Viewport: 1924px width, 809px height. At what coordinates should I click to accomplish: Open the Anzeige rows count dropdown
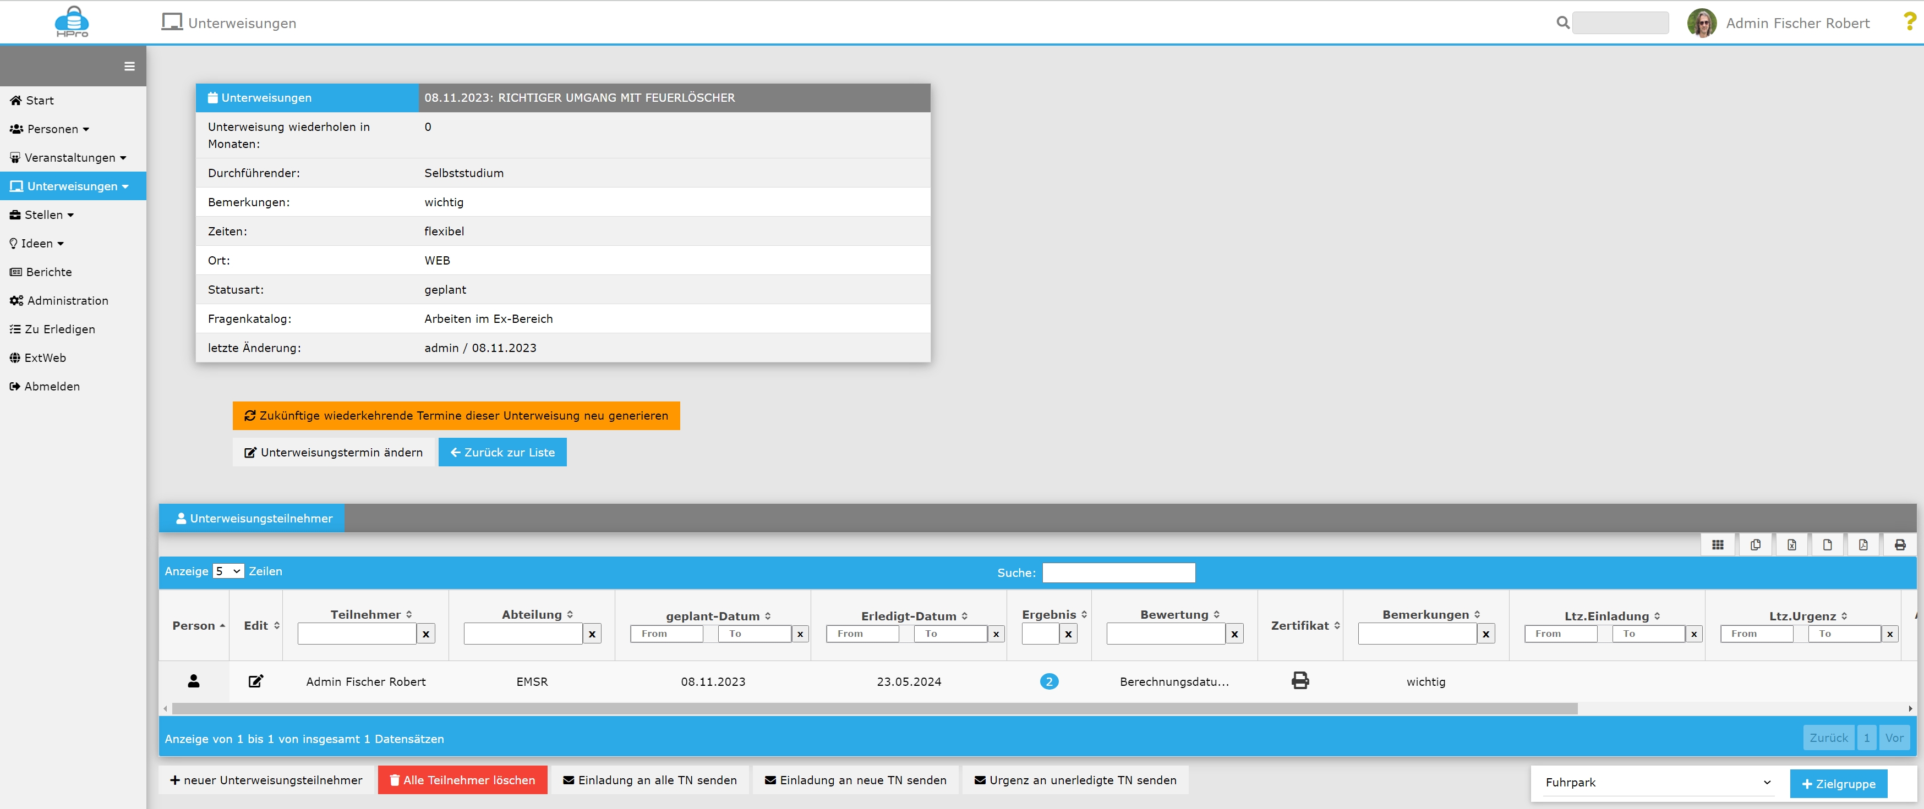228,571
